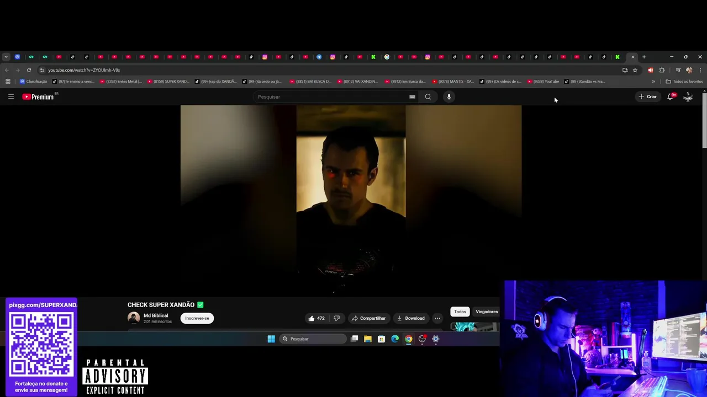Image resolution: width=707 pixels, height=397 pixels.
Task: Click the install app icon in address bar
Action: (x=625, y=70)
